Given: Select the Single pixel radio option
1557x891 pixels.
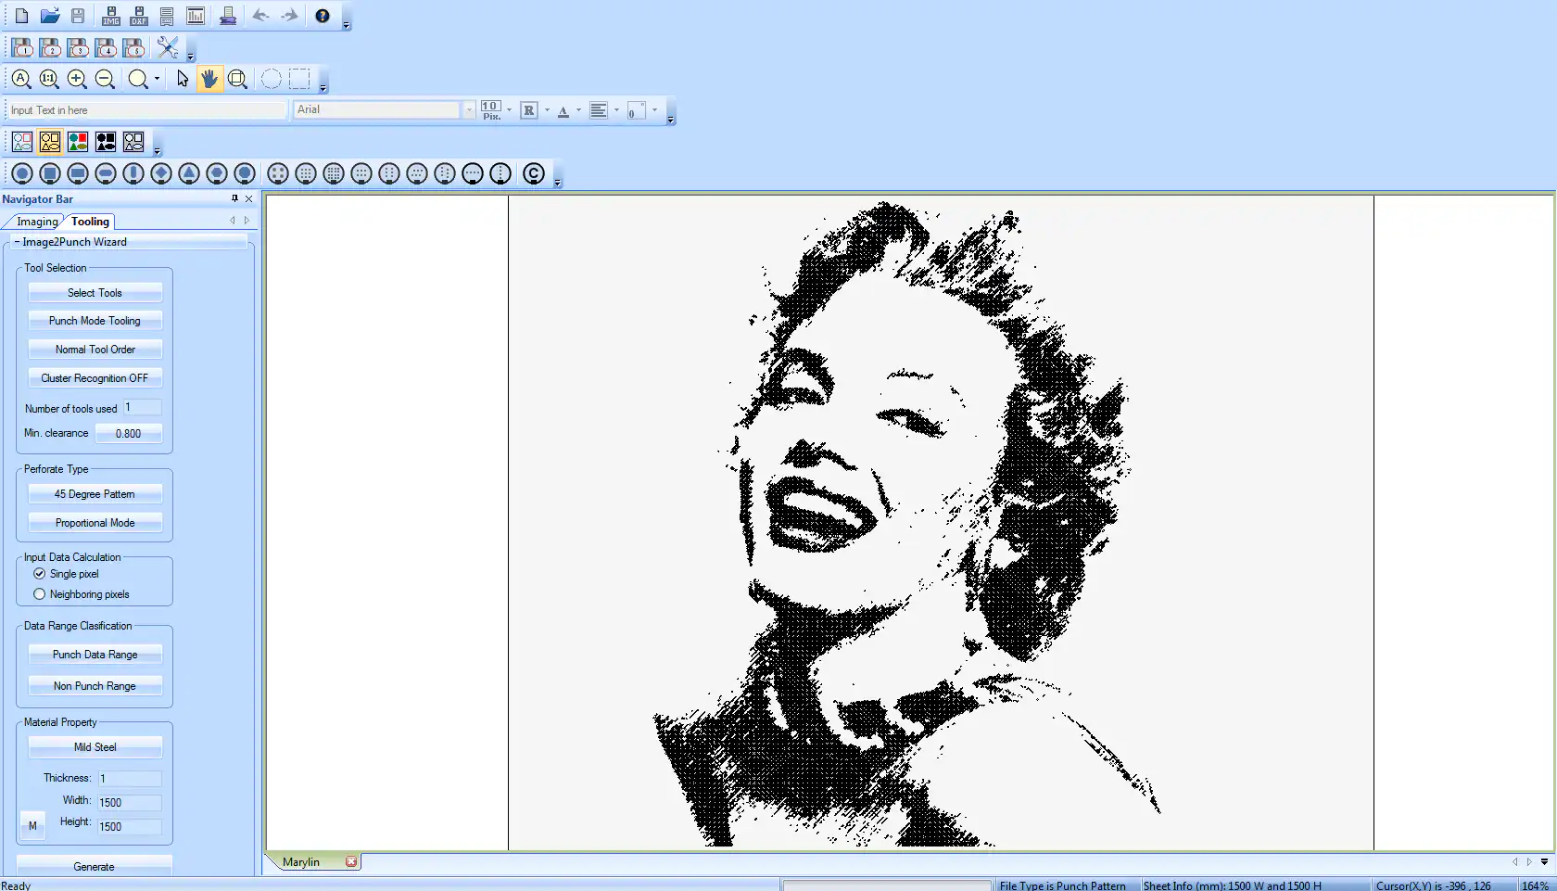Looking at the screenshot, I should tap(40, 574).
